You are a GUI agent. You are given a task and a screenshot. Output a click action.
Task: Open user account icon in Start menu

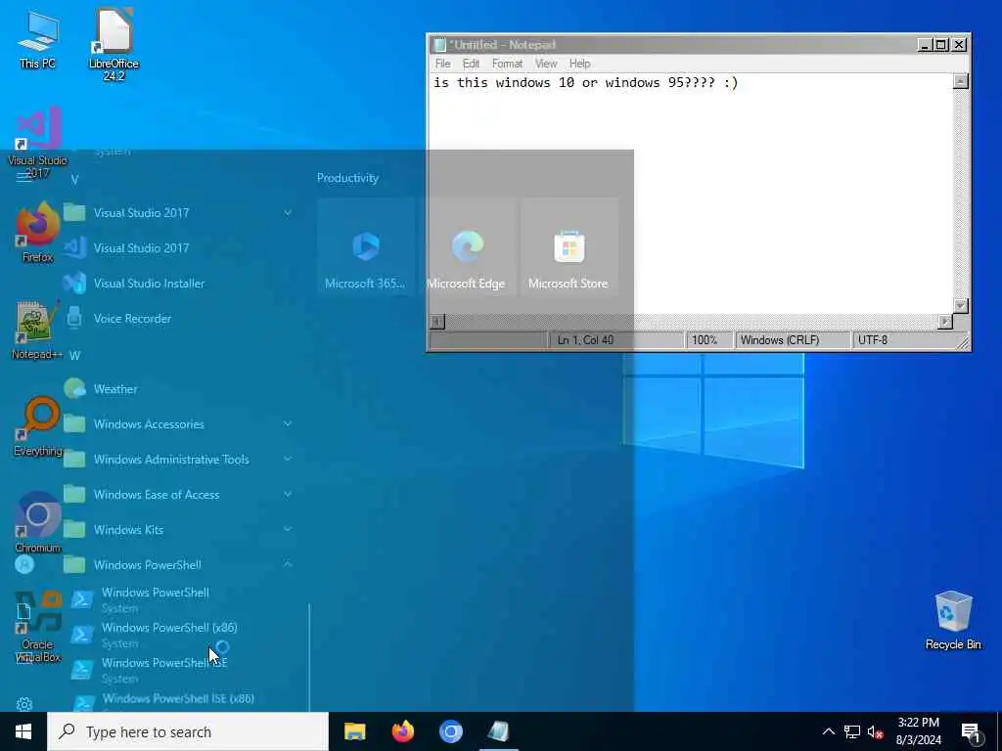tap(24, 564)
